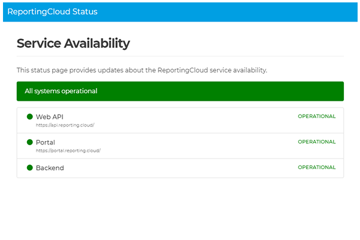This screenshot has height=240, width=360.
Task: Click the green Backend status dot
Action: point(30,167)
